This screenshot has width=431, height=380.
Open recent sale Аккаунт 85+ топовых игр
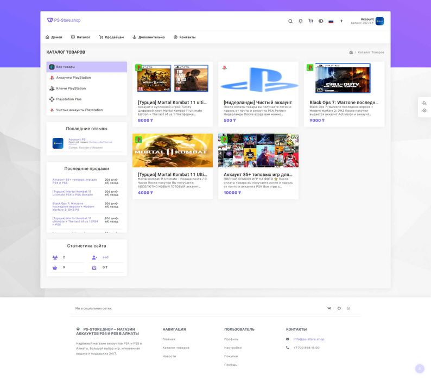(74, 181)
